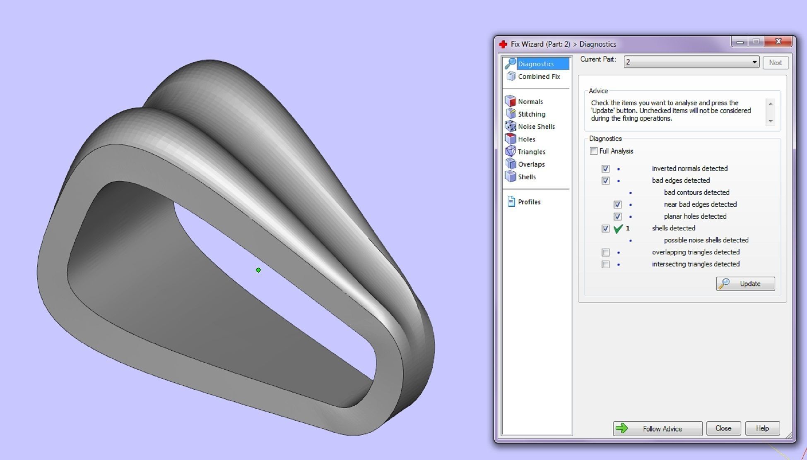Click the 'possible noise shells detected' label
The width and height of the screenshot is (807, 460).
pyautogui.click(x=706, y=240)
